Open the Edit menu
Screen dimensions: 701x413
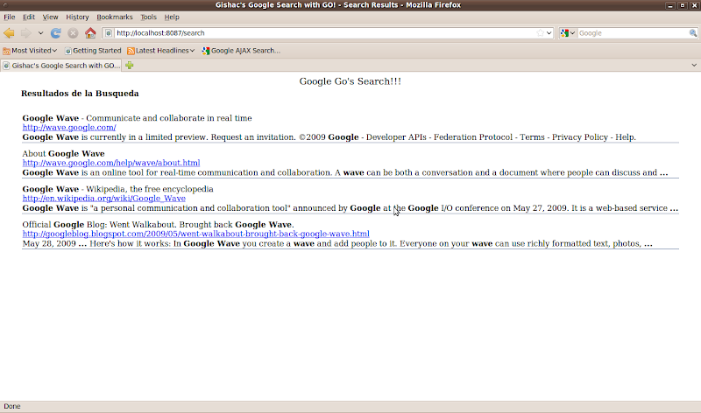tap(29, 17)
